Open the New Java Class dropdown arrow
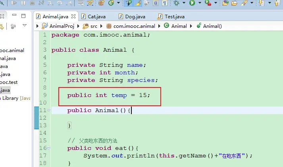The image size is (283, 167). 118,3
